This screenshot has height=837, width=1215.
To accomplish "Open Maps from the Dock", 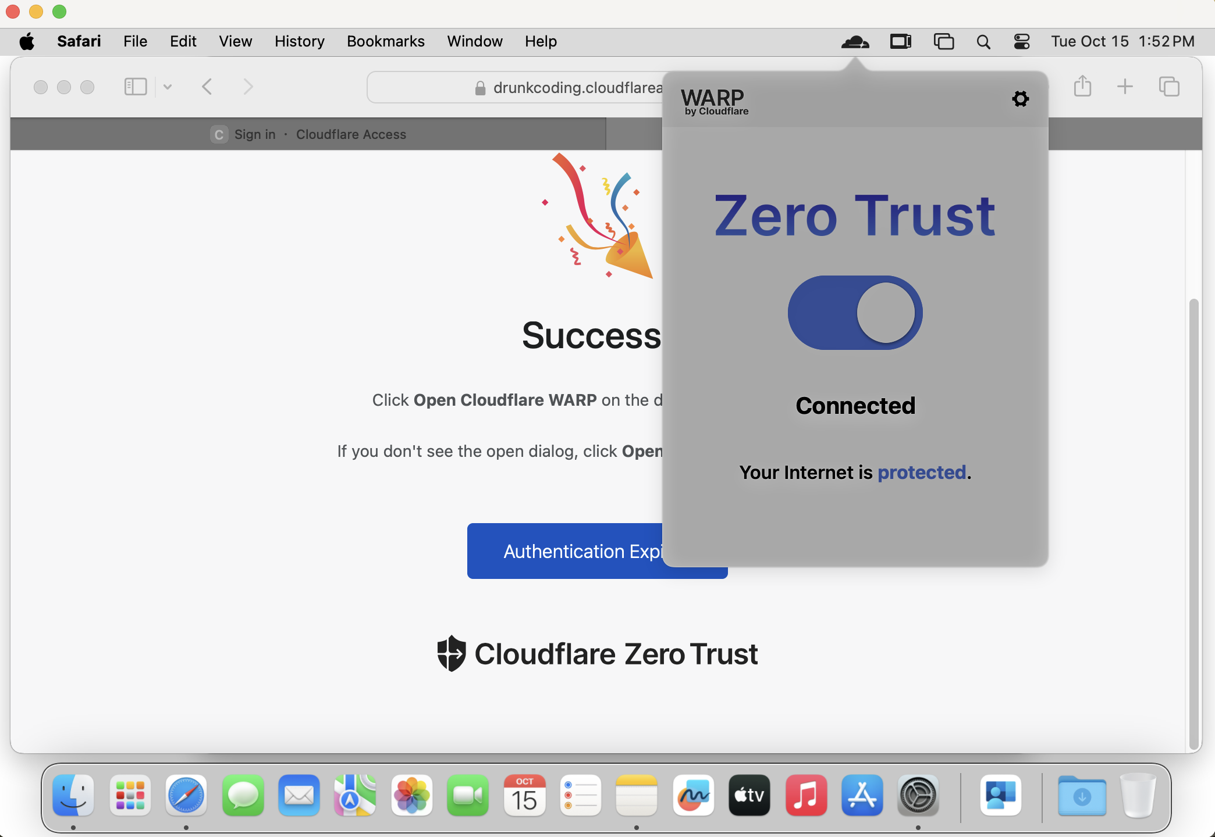I will click(355, 795).
